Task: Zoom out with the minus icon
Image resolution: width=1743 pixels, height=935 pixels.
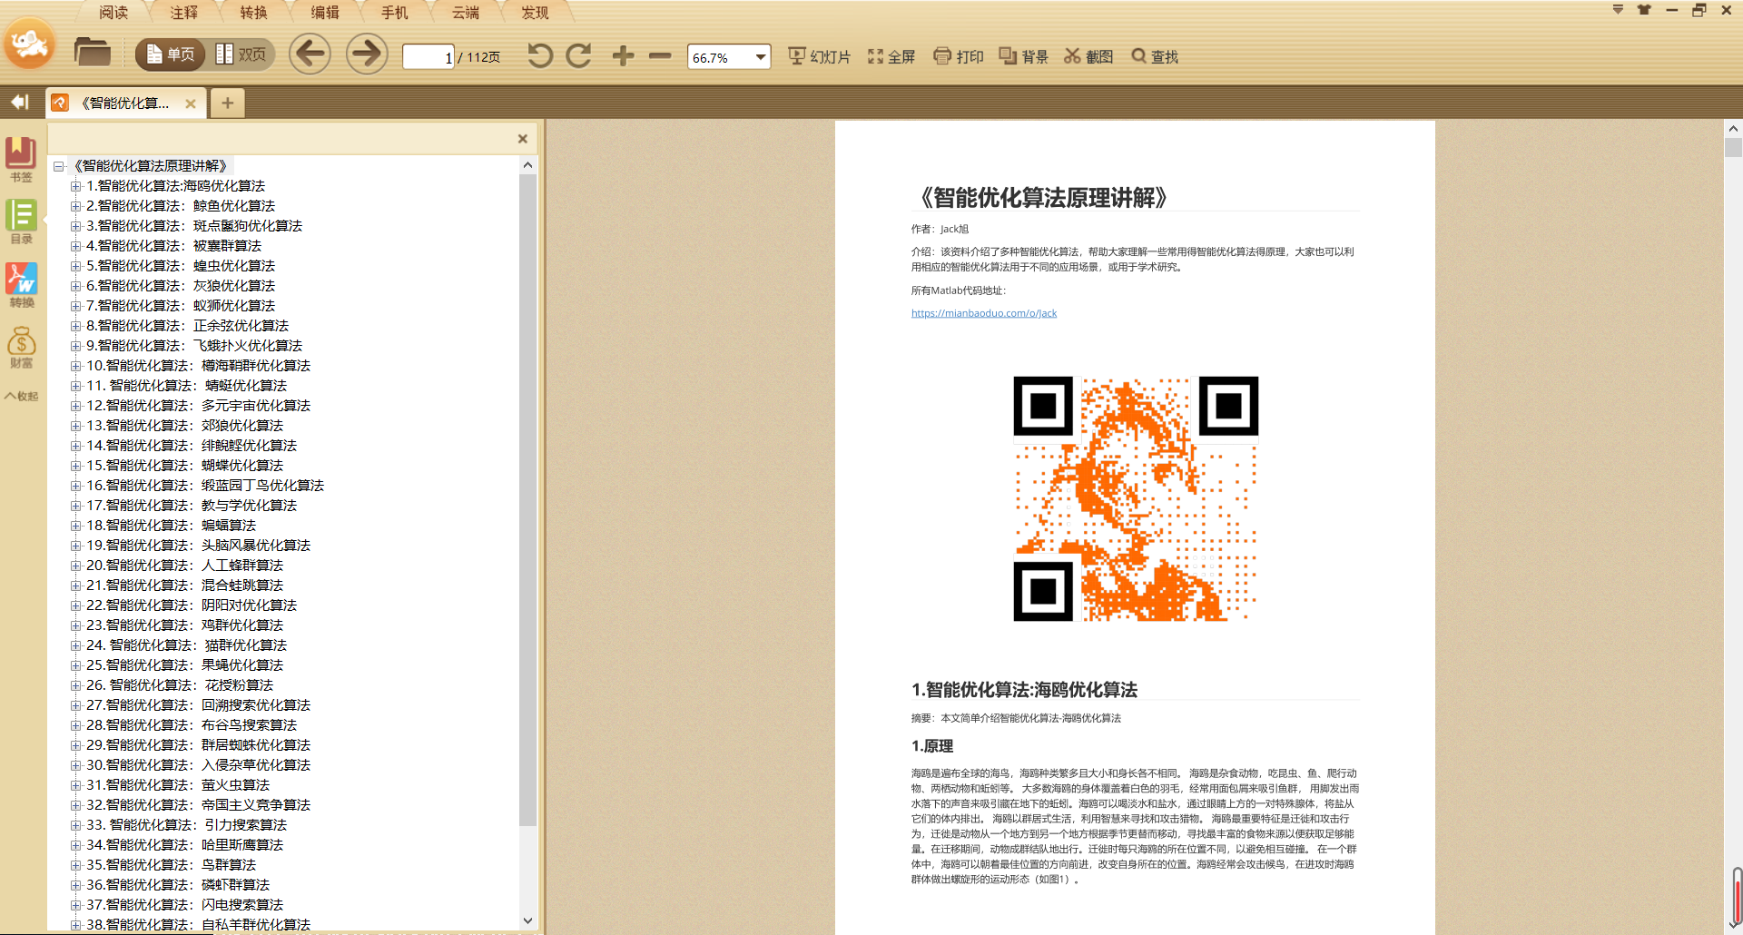Action: [x=660, y=56]
